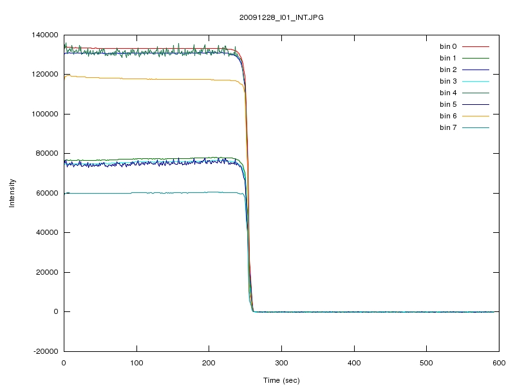Click the 120000 y-axis tick label
The image size is (515, 386).
(45, 74)
